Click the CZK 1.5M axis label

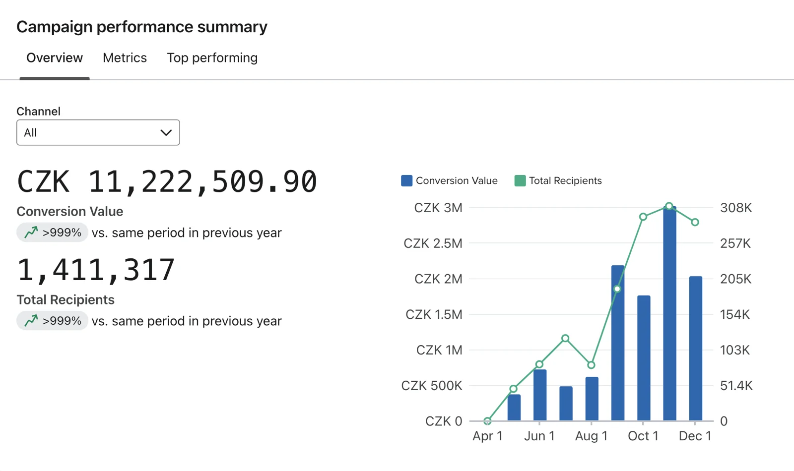click(x=434, y=314)
